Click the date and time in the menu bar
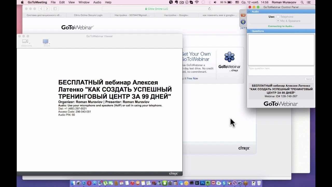Image resolution: width=332 pixels, height=187 pixels. tap(255, 2)
